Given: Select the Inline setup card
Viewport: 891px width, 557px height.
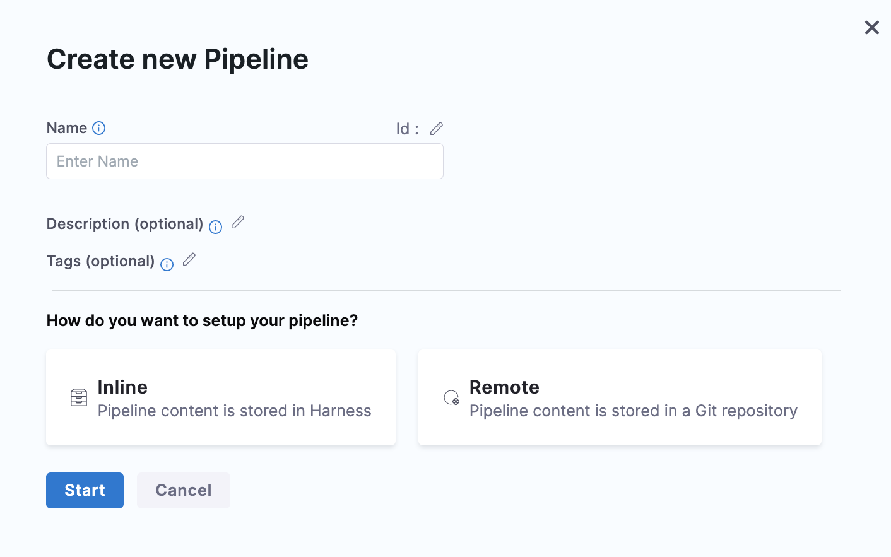Looking at the screenshot, I should coord(221,397).
